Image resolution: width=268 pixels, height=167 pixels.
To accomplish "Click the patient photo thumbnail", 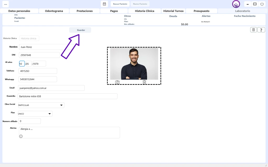I will click(x=134, y=63).
